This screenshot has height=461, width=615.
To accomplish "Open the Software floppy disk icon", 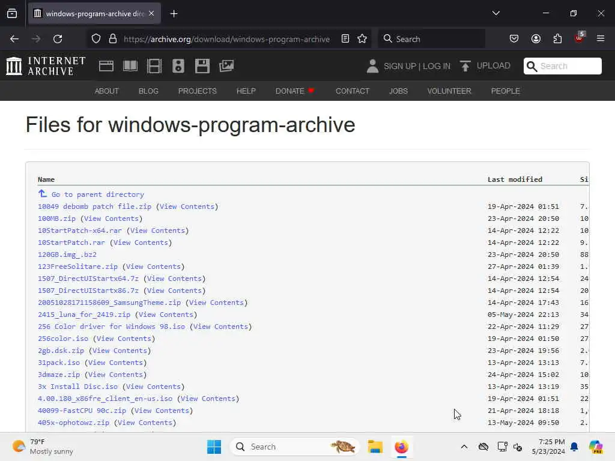I will (202, 66).
